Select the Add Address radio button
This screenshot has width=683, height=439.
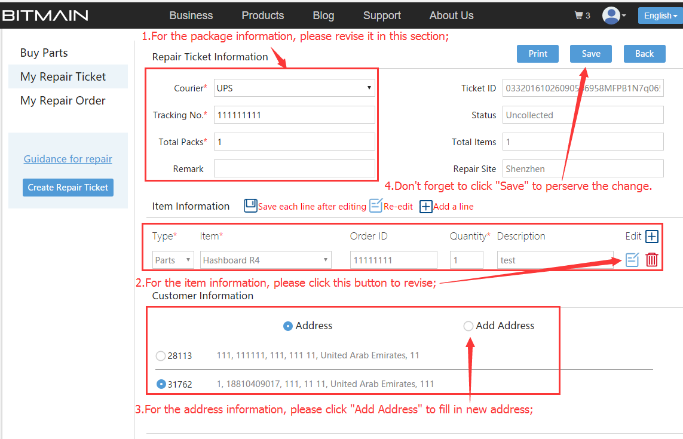(x=468, y=326)
